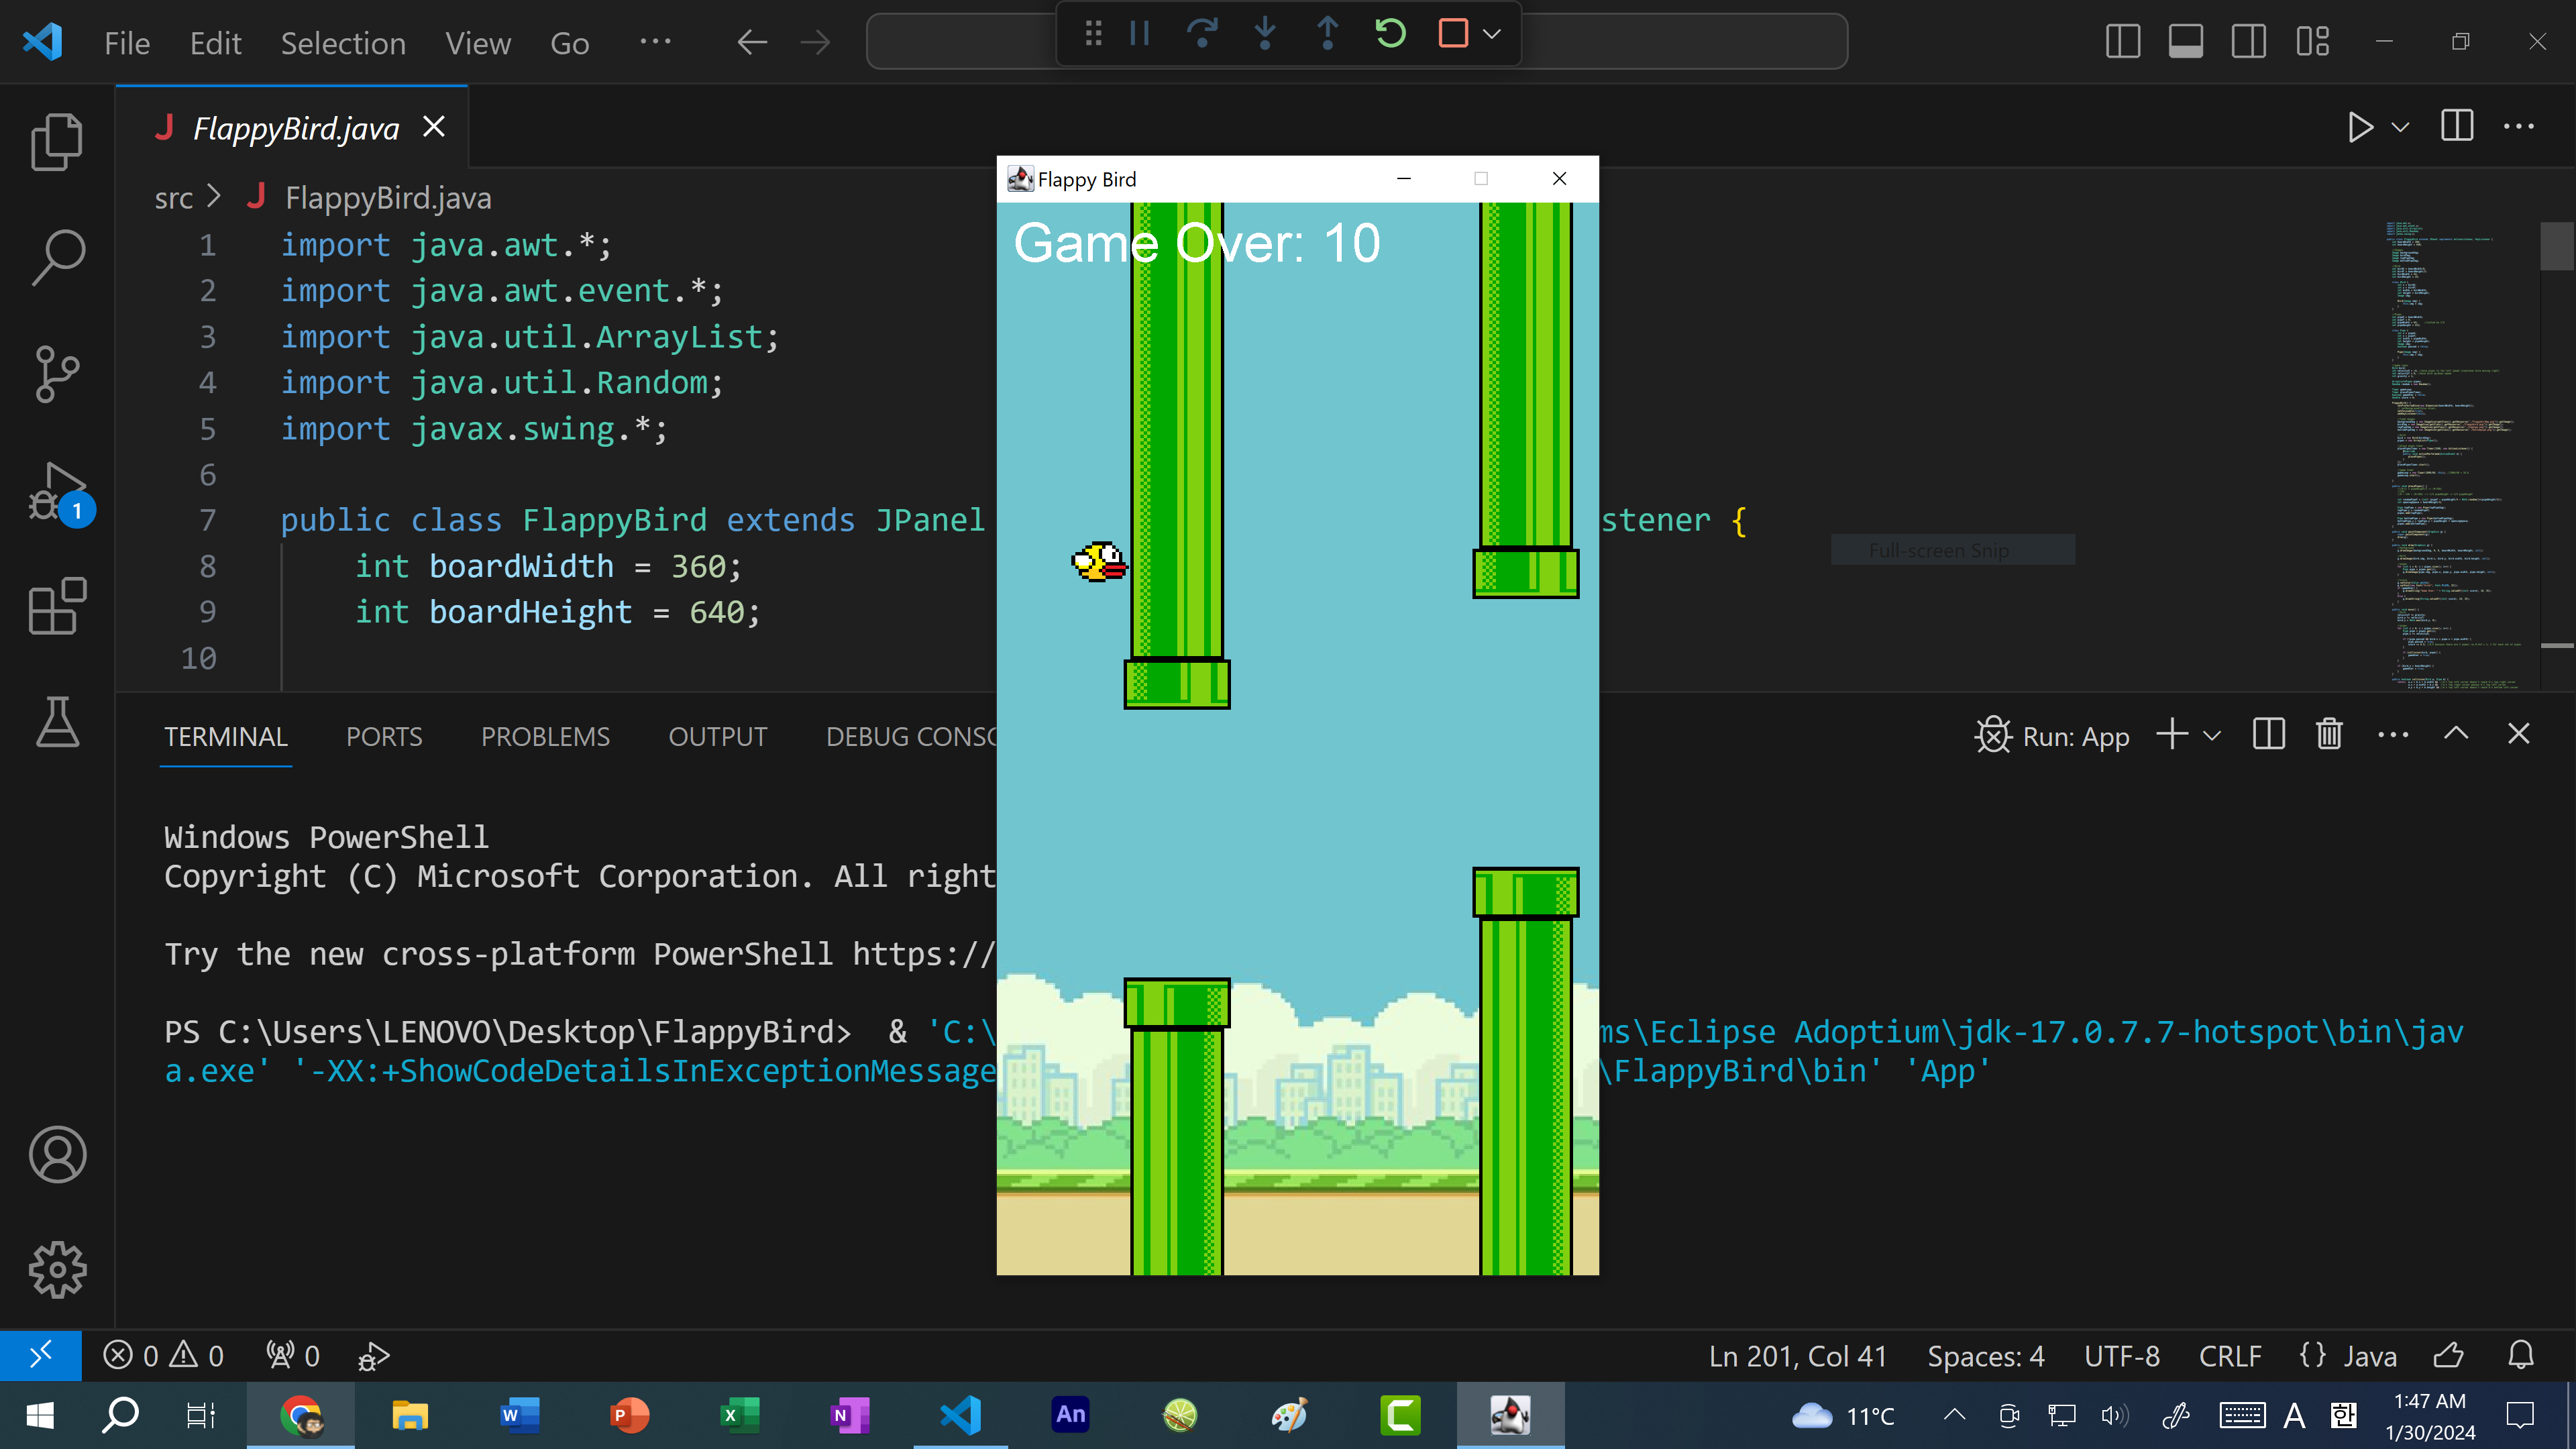Go forward with the navigation arrow
This screenshot has height=1449, width=2576.
click(x=816, y=42)
